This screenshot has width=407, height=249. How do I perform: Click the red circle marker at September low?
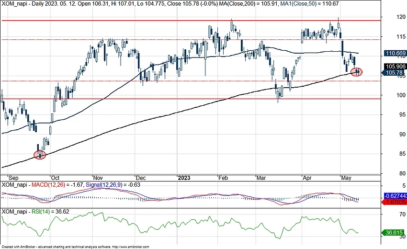(x=40, y=155)
